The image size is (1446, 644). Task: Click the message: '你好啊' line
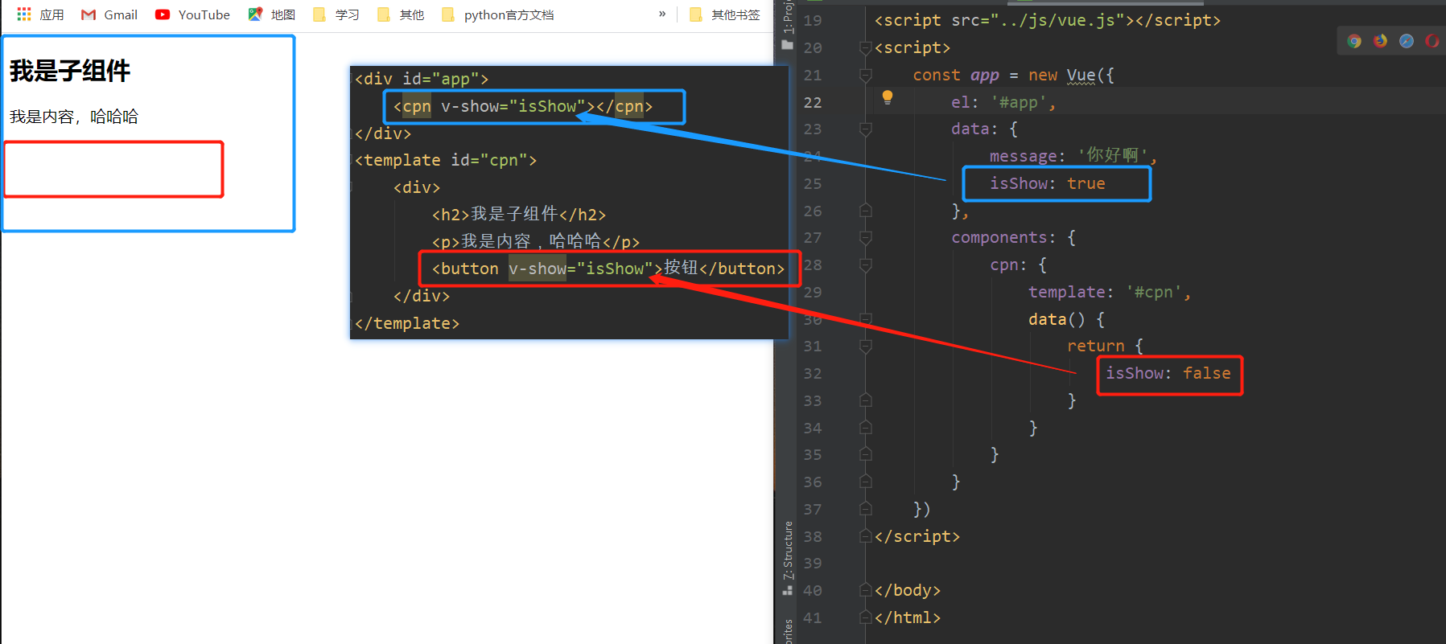click(x=1073, y=156)
